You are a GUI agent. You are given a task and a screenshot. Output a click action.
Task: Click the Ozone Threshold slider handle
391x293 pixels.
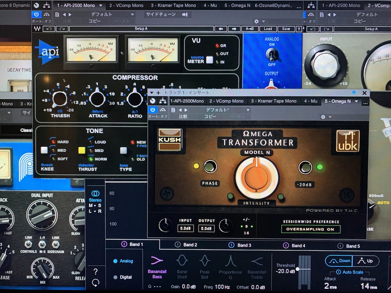click(298, 269)
